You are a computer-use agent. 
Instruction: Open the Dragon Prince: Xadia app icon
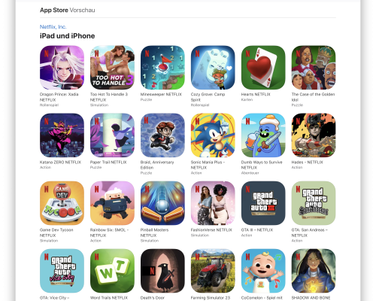click(x=62, y=68)
